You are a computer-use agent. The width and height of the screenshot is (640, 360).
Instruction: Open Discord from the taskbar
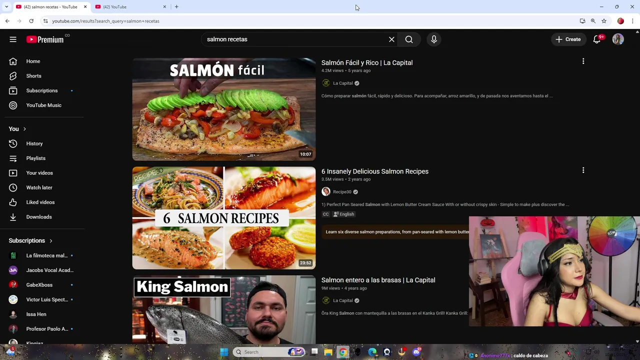coord(416,352)
